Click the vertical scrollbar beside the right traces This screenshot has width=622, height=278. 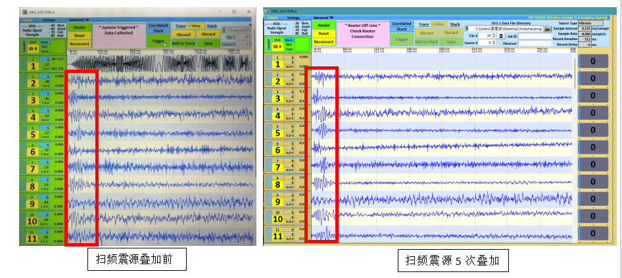pos(577,79)
